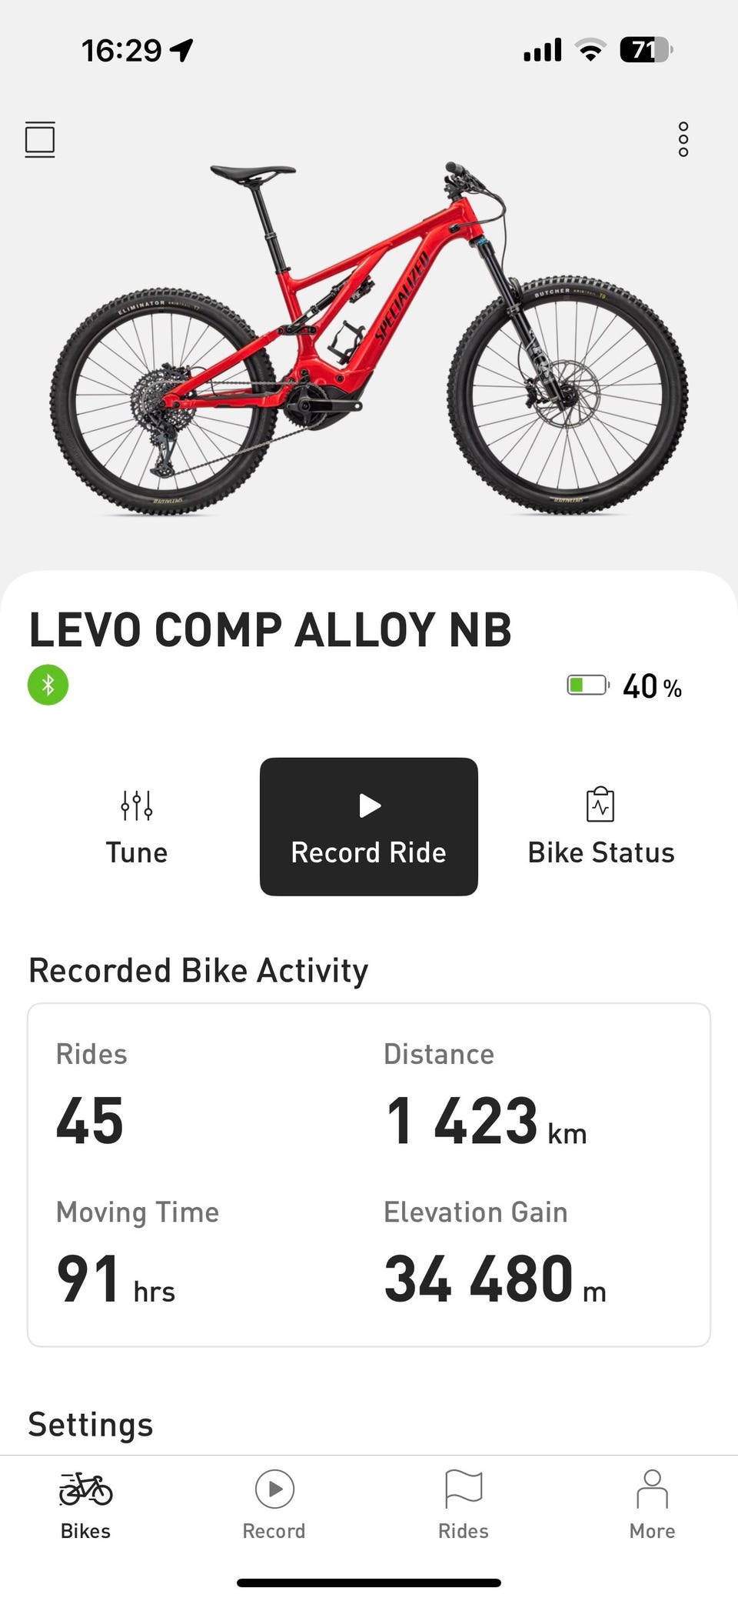738x1601 pixels.
Task: Open the More tab
Action: [652, 1503]
